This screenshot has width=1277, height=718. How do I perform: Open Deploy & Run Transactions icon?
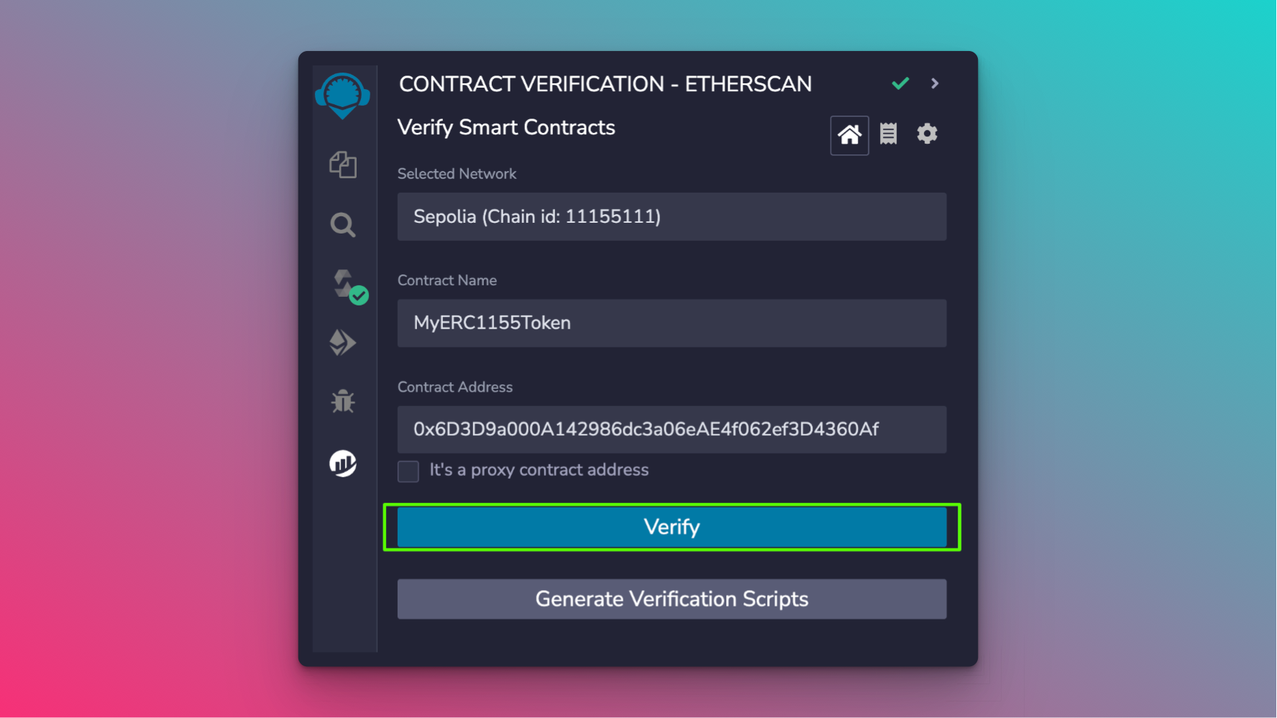pos(343,342)
